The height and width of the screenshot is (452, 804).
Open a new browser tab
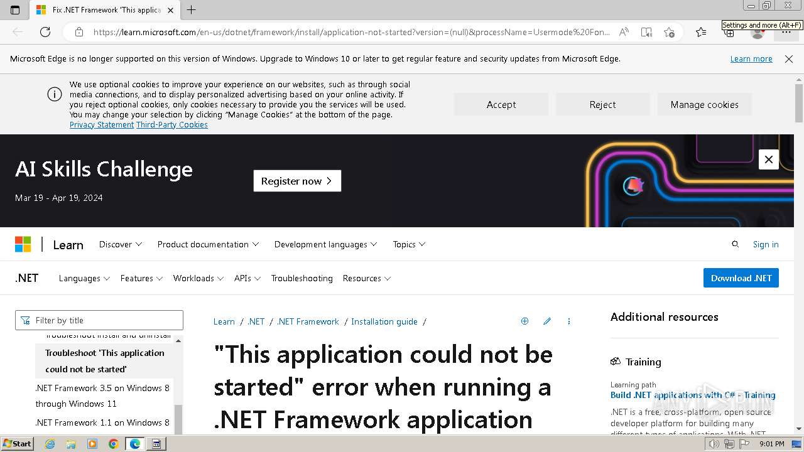coord(192,9)
